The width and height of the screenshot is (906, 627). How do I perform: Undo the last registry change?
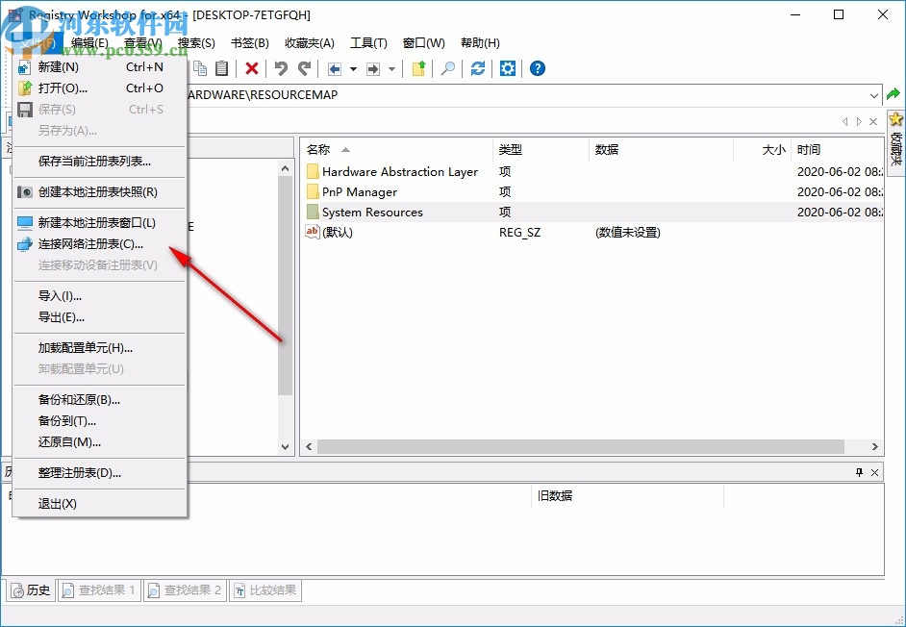(280, 68)
